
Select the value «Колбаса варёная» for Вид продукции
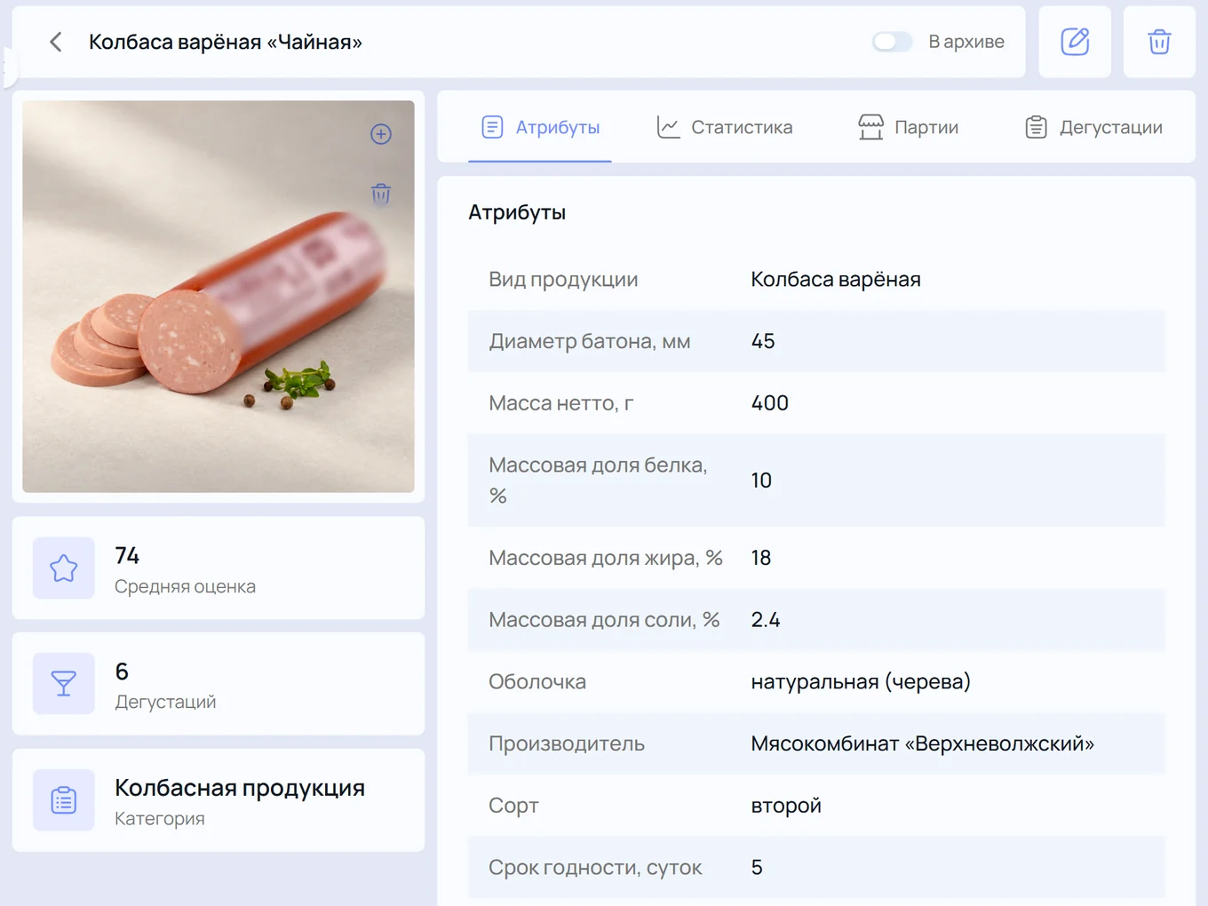pos(836,279)
